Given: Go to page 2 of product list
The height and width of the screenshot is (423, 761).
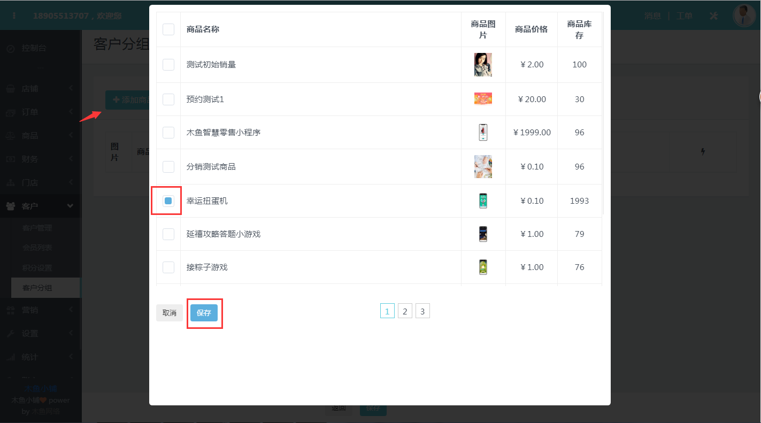Looking at the screenshot, I should click(x=405, y=311).
